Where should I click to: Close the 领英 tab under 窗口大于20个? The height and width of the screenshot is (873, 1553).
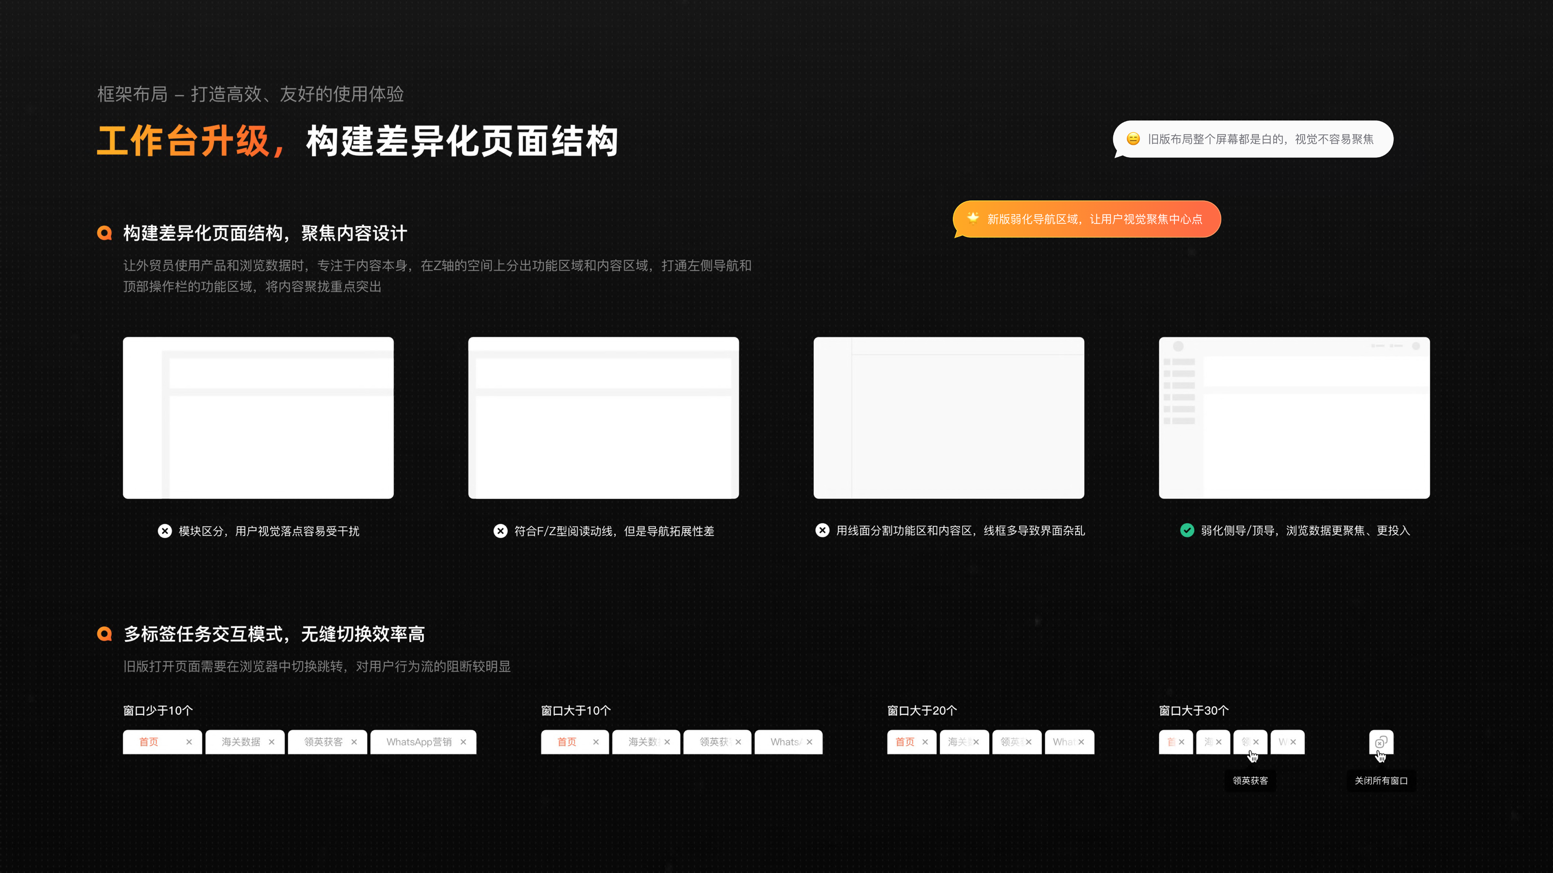tap(1029, 742)
